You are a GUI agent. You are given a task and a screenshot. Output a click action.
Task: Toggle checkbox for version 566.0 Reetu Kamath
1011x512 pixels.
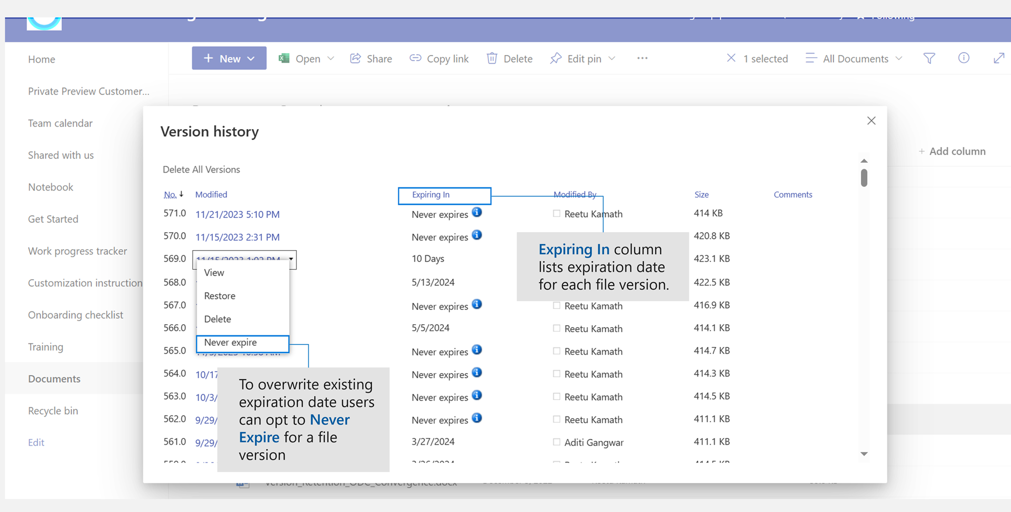click(x=557, y=328)
